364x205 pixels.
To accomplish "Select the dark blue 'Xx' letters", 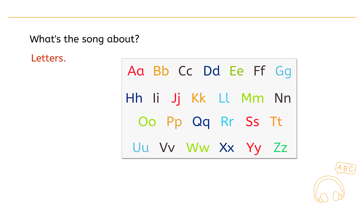I will pyautogui.click(x=227, y=148).
